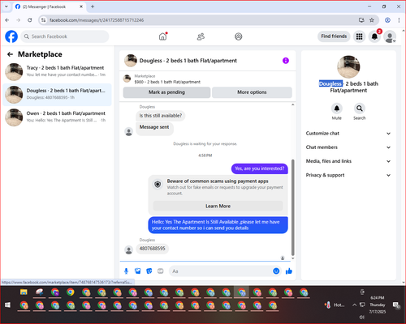Click More options button
The image size is (406, 324).
pos(252,92)
